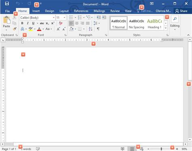Open the File menu
192x151 pixels.
pyautogui.click(x=7, y=11)
